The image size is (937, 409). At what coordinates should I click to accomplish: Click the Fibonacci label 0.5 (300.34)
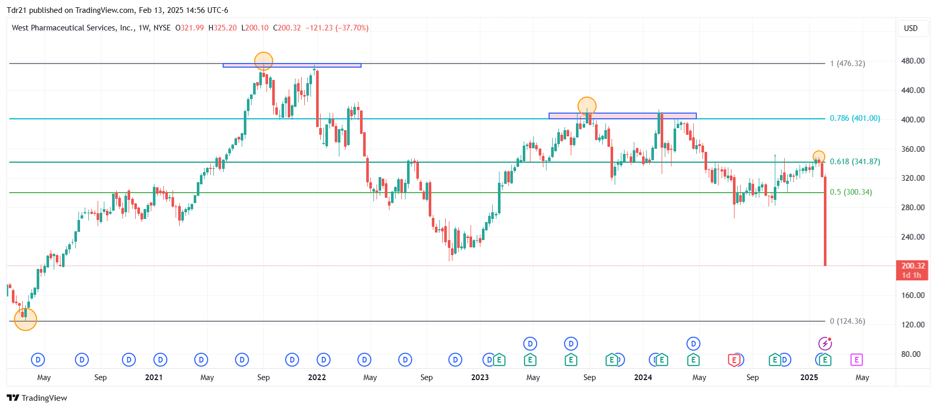[x=851, y=192]
